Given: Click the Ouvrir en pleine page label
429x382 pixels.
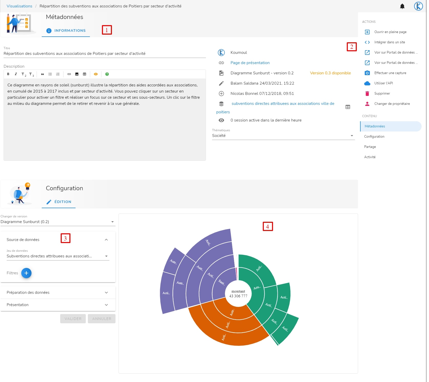Looking at the screenshot, I should 390,32.
